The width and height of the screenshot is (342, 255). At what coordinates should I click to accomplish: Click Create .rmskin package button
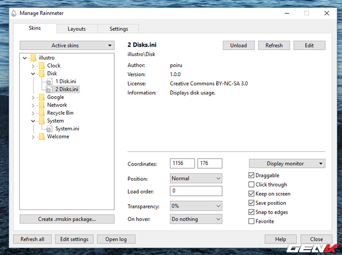point(67,219)
